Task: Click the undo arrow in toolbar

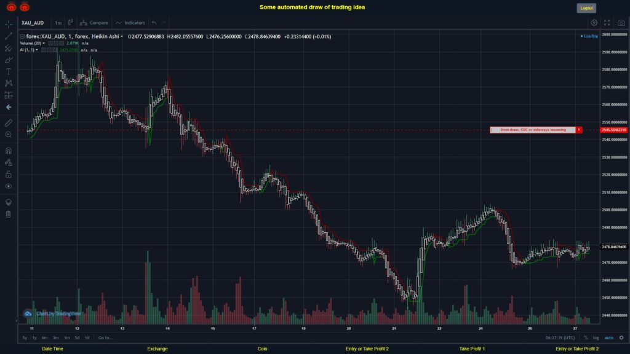Action: 154,23
